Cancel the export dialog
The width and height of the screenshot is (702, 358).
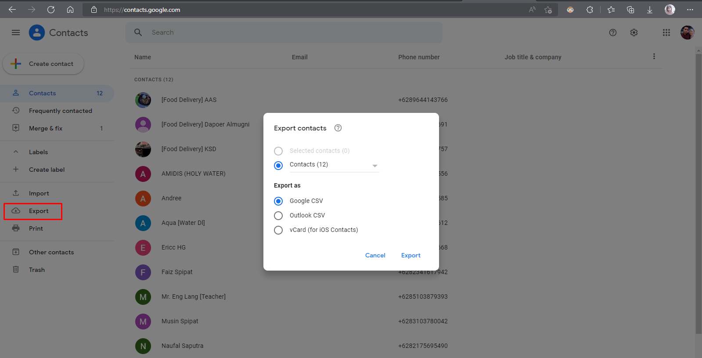(x=375, y=255)
